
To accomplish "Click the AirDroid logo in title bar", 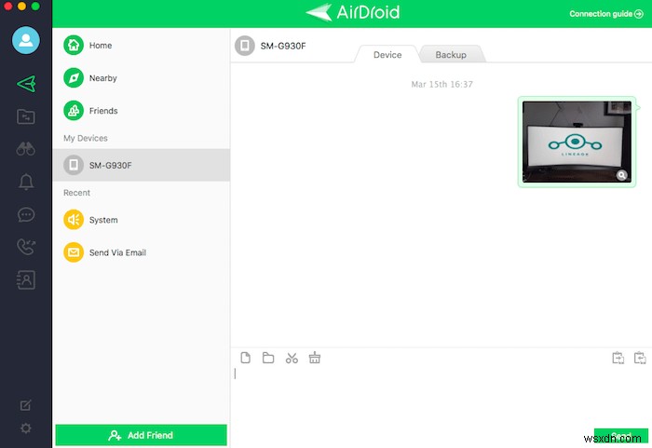I will pos(353,12).
